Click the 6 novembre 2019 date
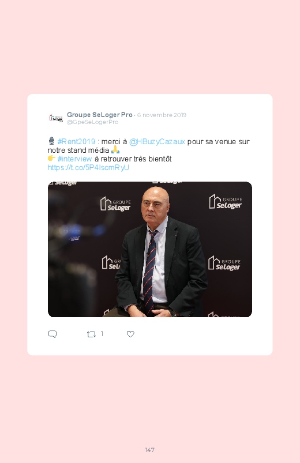Image resolution: width=300 pixels, height=463 pixels. (162, 115)
